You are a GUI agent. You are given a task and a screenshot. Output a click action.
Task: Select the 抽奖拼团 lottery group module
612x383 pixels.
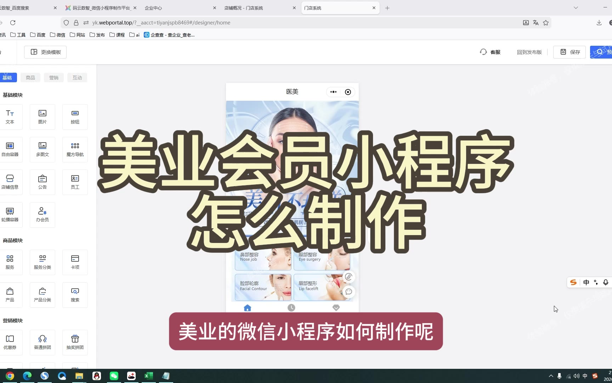tap(75, 342)
